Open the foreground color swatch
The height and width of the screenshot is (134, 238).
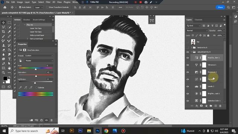click(5, 79)
